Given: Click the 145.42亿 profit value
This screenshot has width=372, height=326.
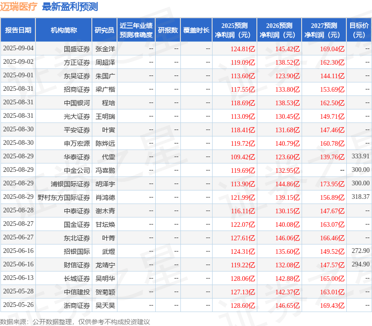Looking at the screenshot, I should click(288, 49).
